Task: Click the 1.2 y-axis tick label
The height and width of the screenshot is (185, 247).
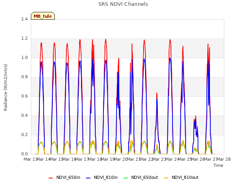Action: point(24,39)
